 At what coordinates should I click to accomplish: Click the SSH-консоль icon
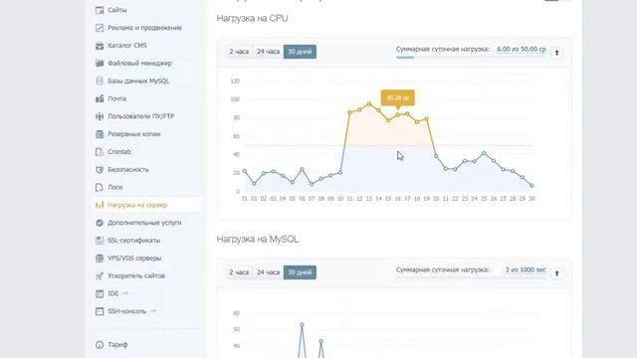point(100,311)
